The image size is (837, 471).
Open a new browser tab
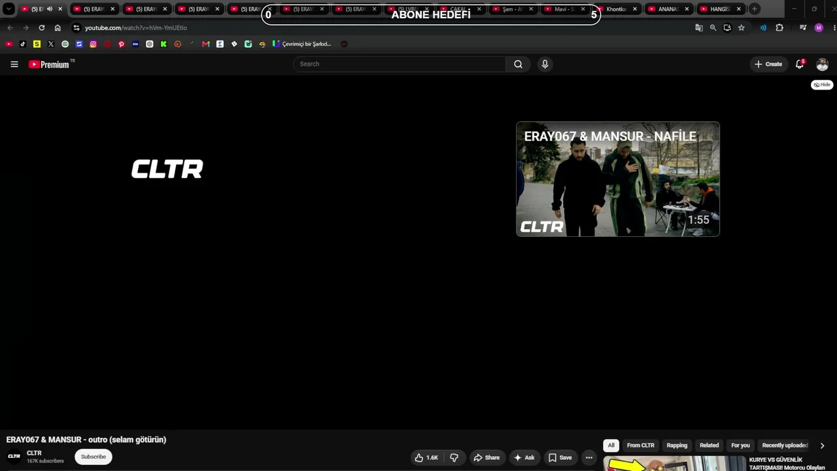pos(754,9)
